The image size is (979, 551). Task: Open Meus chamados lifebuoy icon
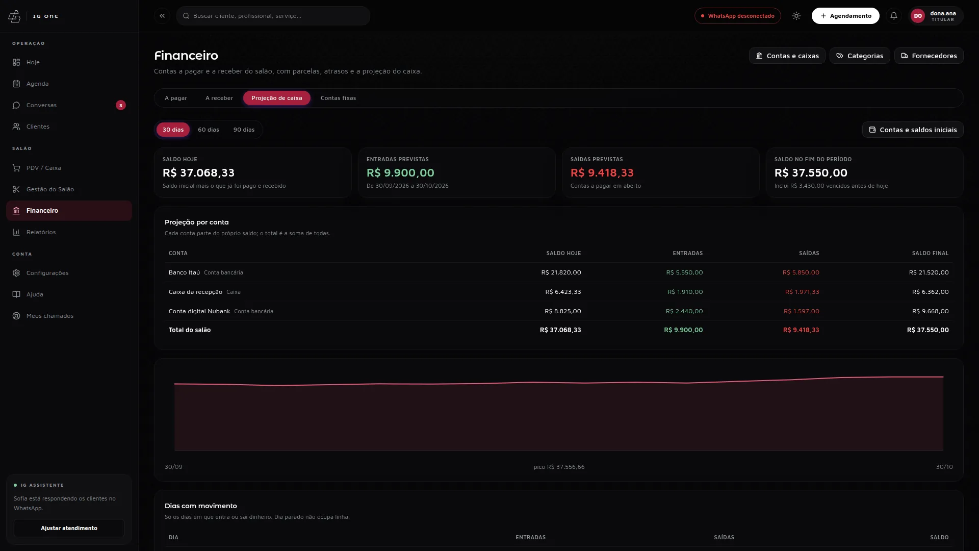click(x=16, y=316)
